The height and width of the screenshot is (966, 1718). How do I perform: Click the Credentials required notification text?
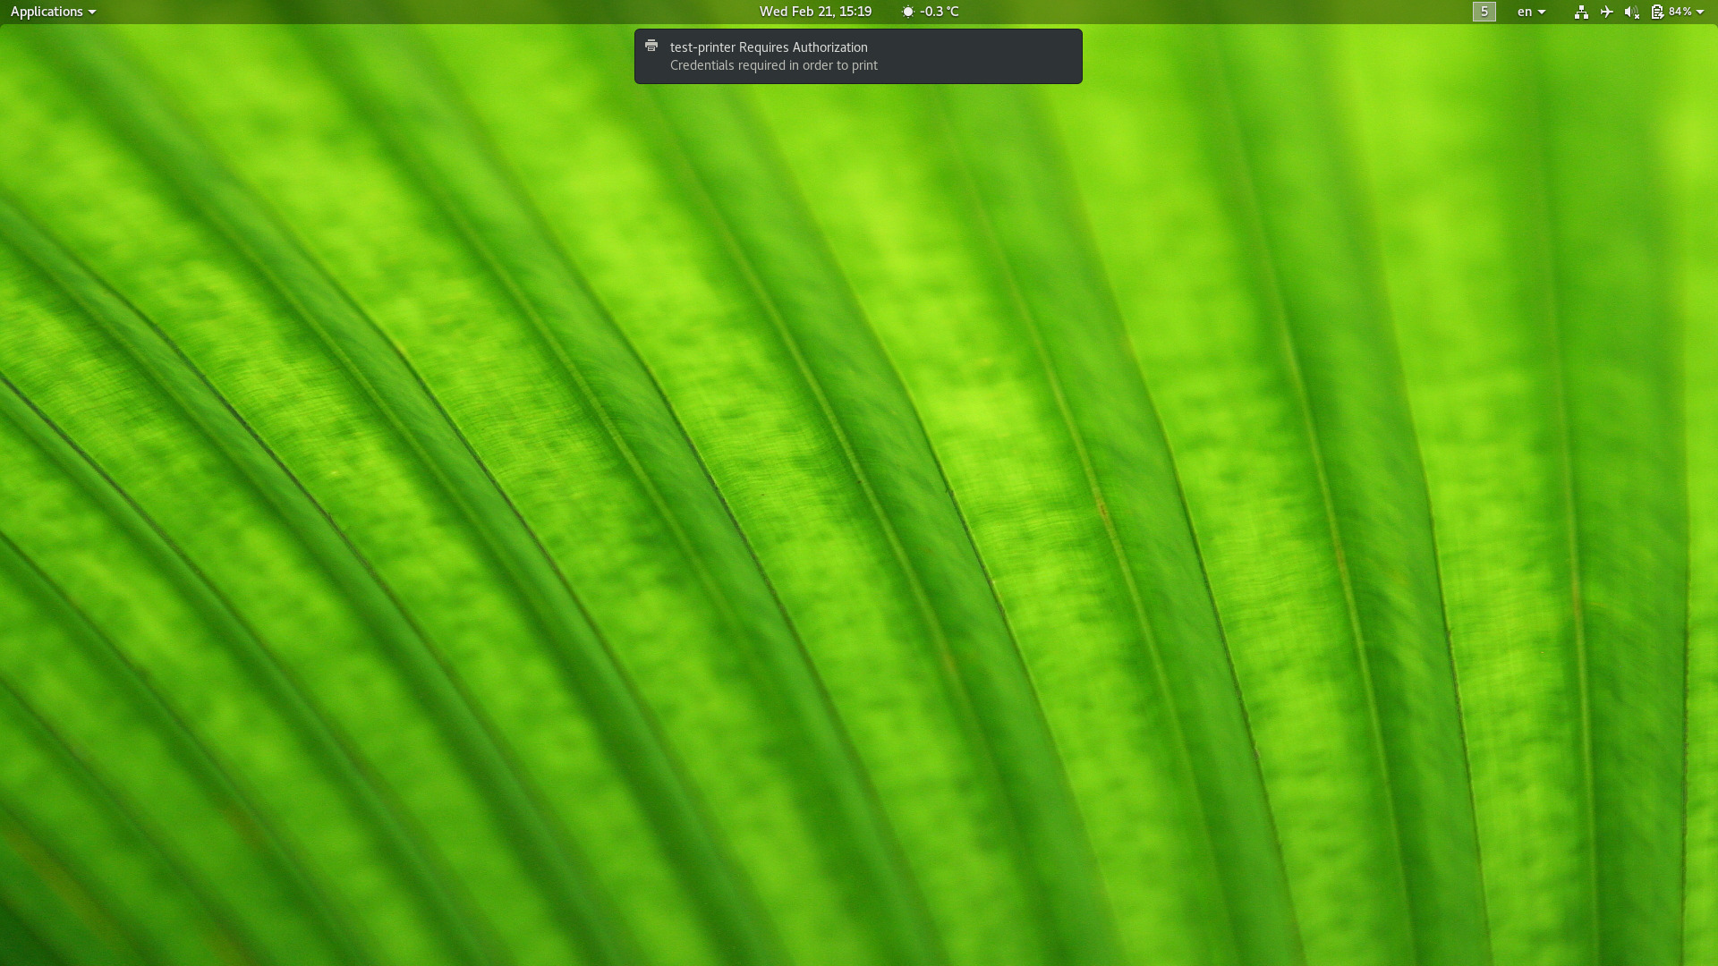click(774, 65)
